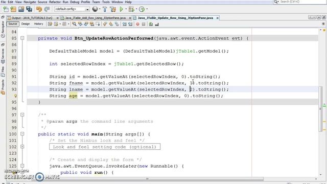The height and width of the screenshot is (184, 327).
Task: Click the Save All icon
Action: (x=29, y=9)
